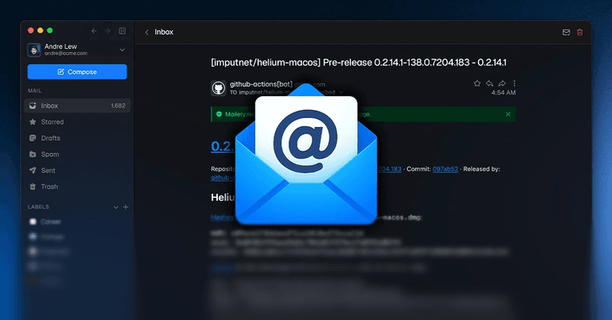Screen dimensions: 612x320
Task: Click the email subject title
Action: (x=359, y=62)
